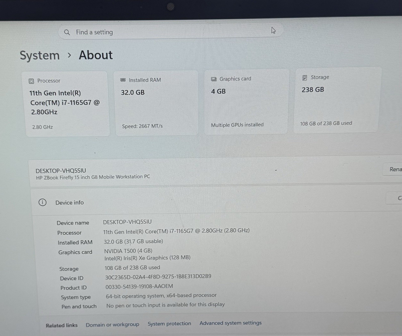Open Domain or workgroup link
The height and width of the screenshot is (336, 402).
coord(112,325)
